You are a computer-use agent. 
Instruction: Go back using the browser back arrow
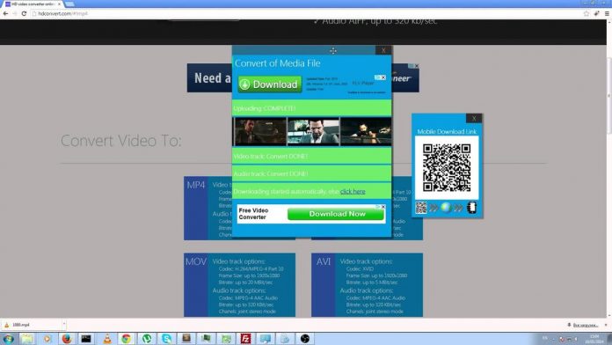[5, 13]
